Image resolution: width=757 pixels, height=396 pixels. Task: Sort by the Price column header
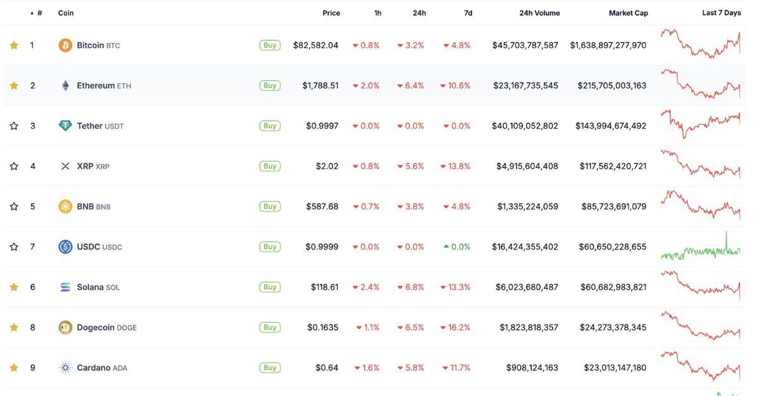tap(331, 13)
